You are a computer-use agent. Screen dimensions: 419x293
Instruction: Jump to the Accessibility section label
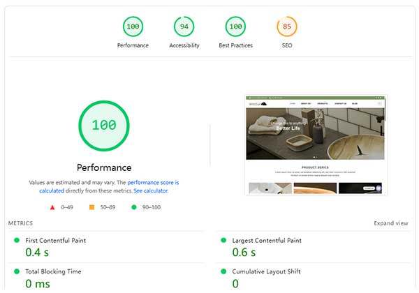click(x=184, y=46)
